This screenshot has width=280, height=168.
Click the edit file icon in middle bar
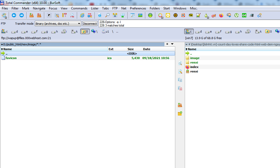180,71
